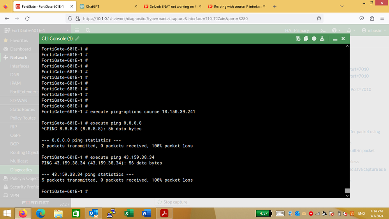
Task: Download the CLI console output
Action: click(322, 39)
